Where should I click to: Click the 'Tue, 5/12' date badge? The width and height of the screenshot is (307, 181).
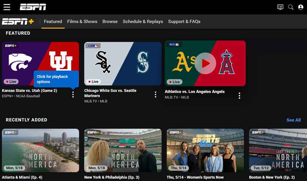pyautogui.click(x=261, y=168)
